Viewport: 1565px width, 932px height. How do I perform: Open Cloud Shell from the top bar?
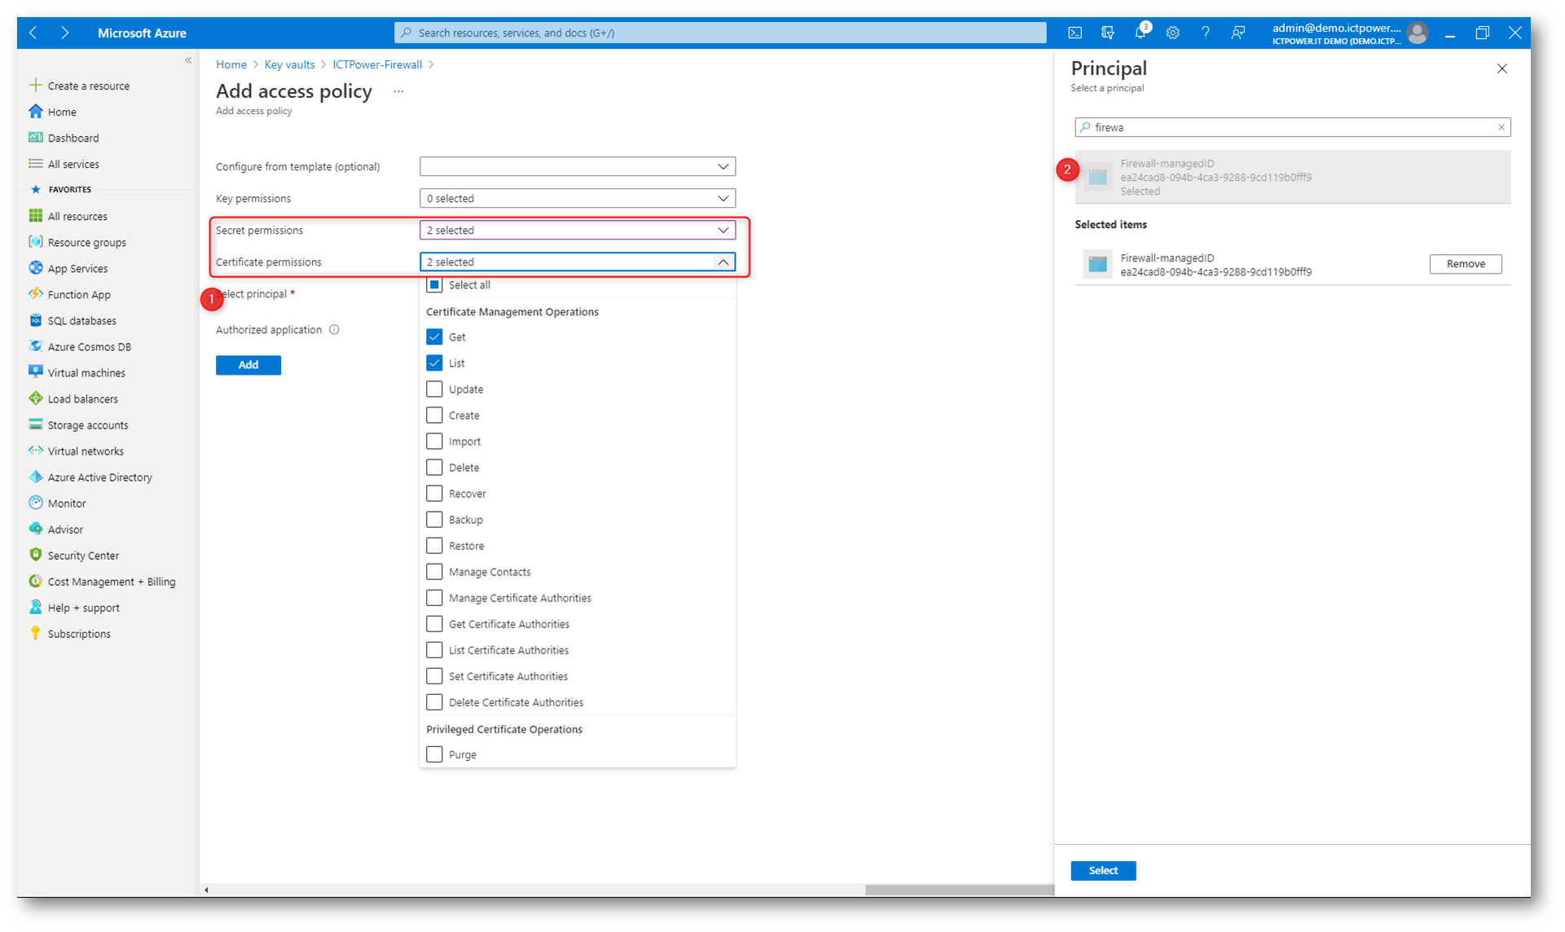[1075, 33]
